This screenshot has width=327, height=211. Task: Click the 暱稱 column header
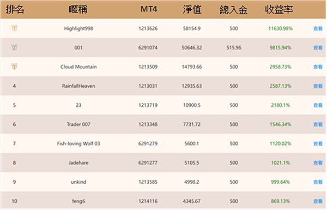[78, 9]
